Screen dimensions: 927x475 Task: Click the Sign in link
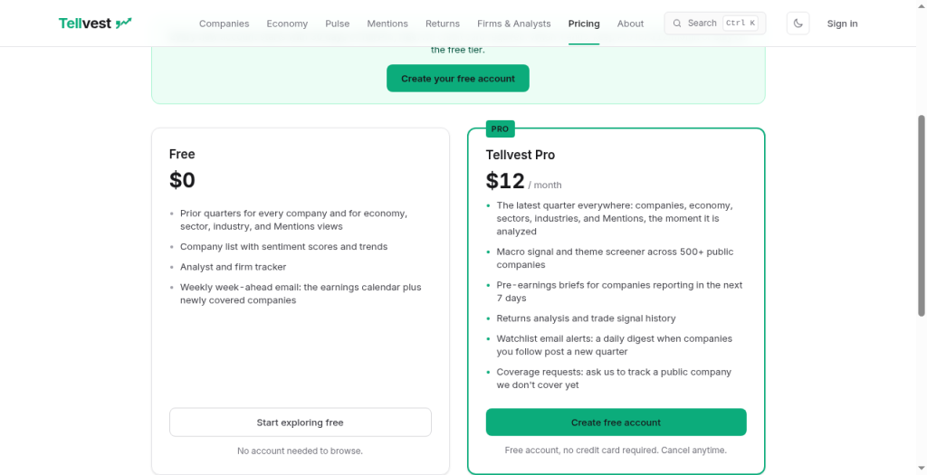coord(842,24)
